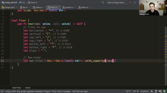Image resolution: width=167 pixels, height=93 pixels.
Task: Click 'Self' return type on line 10
Action: pos(79,24)
